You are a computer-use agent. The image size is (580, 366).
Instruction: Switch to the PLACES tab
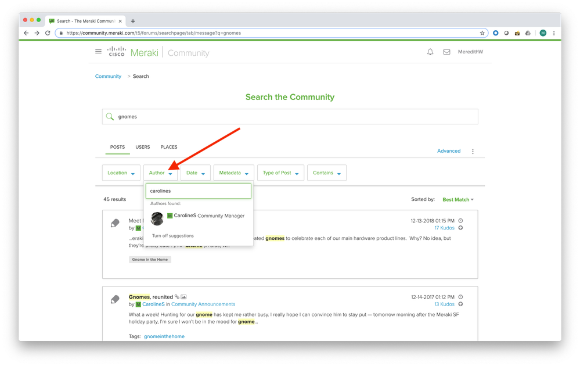[x=169, y=147]
